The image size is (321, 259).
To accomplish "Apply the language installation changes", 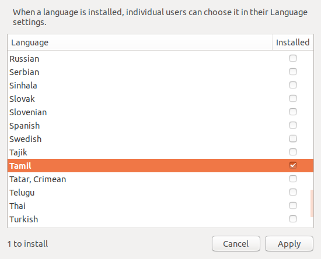I will [289, 244].
